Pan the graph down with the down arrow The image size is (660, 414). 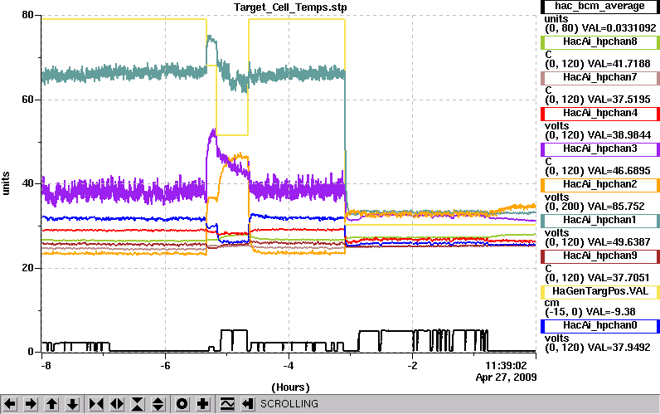tap(72, 404)
